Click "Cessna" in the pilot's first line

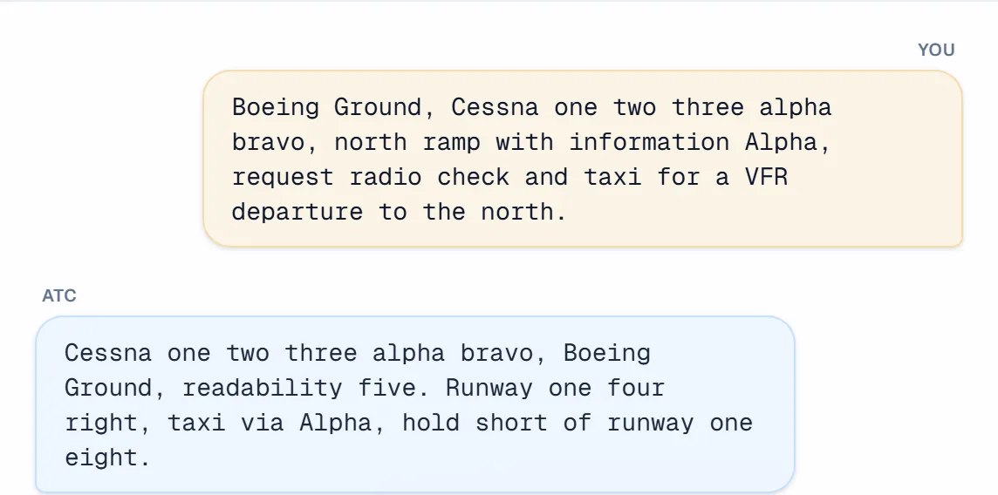(496, 106)
